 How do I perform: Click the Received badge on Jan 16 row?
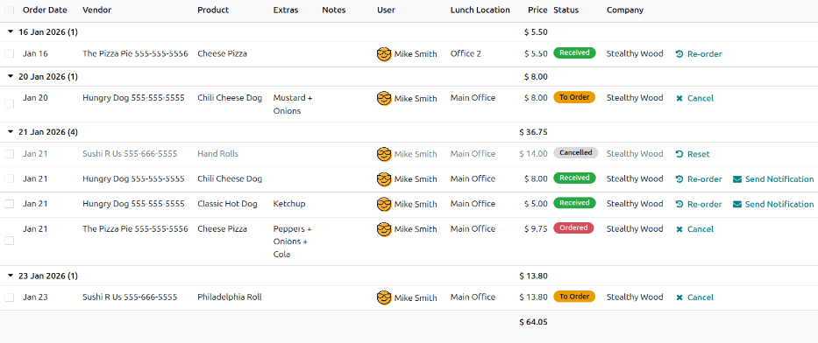click(x=574, y=53)
